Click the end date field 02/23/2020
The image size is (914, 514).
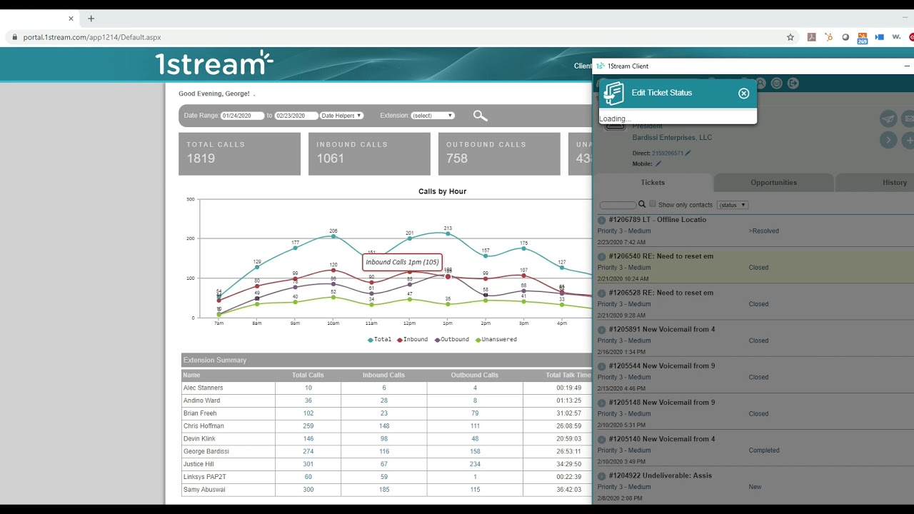[x=296, y=116]
